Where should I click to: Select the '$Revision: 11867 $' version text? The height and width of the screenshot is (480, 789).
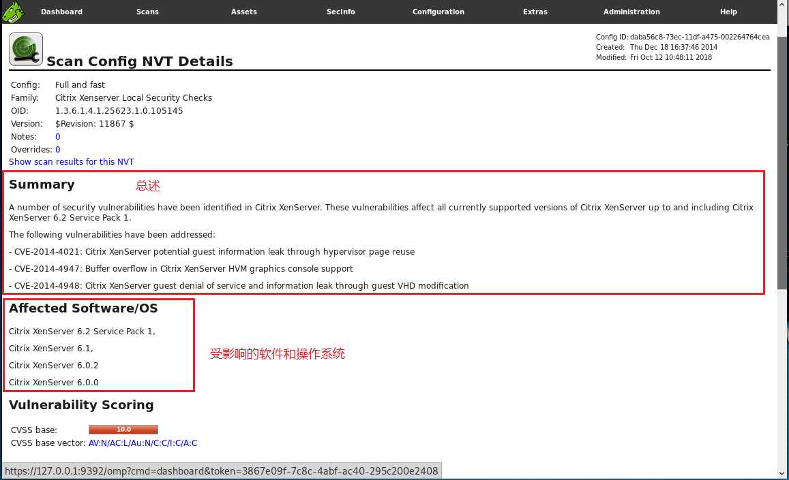95,124
